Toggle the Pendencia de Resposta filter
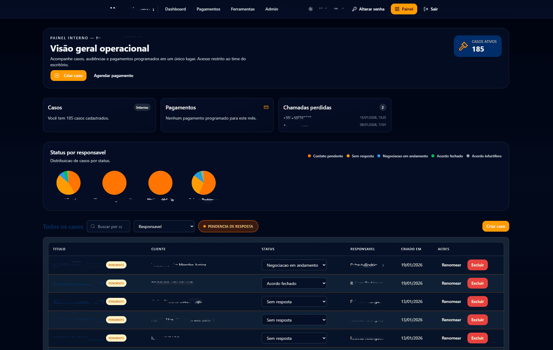This screenshot has width=553, height=350. tap(228, 226)
